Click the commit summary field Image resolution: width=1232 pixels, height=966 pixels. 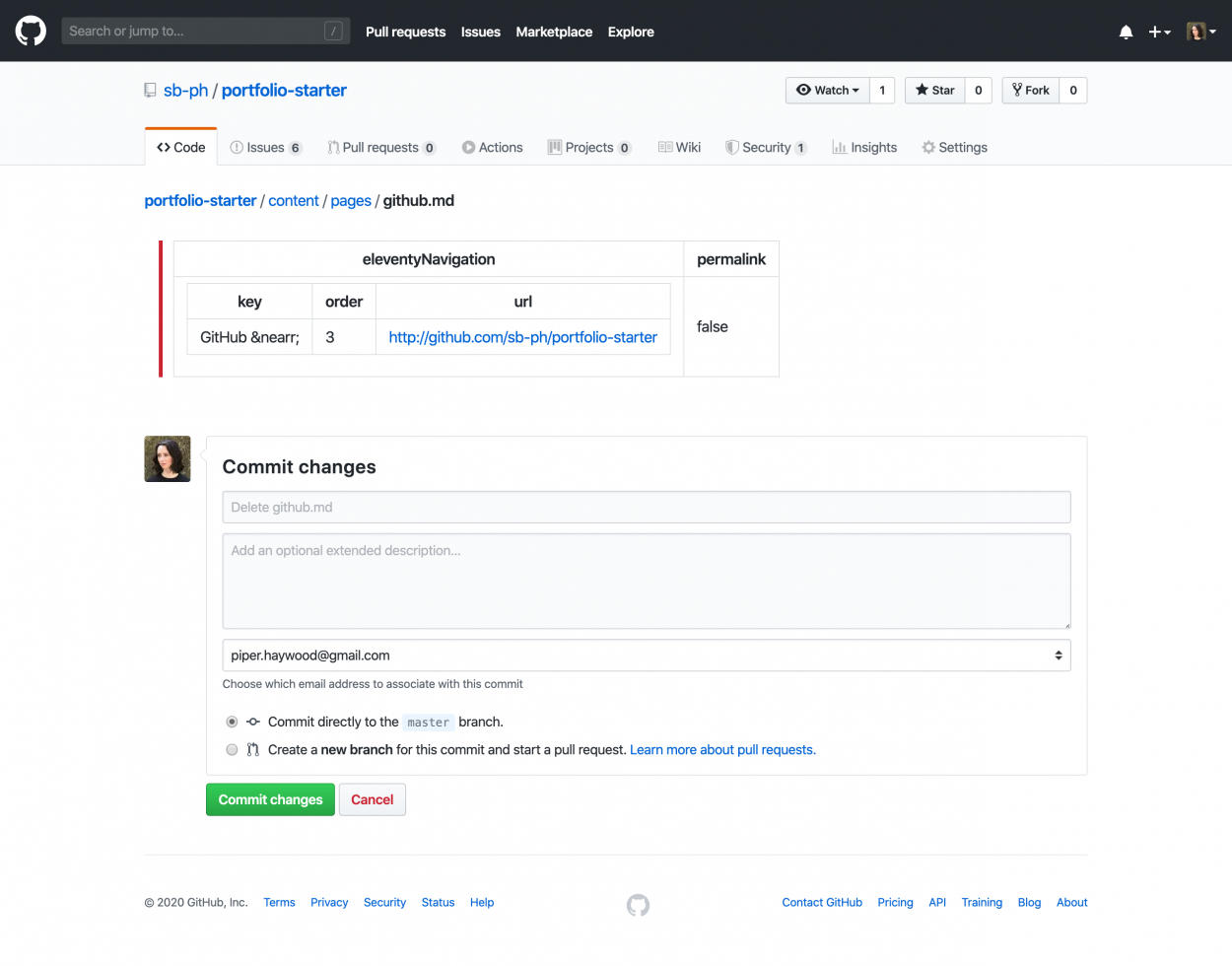pos(647,507)
